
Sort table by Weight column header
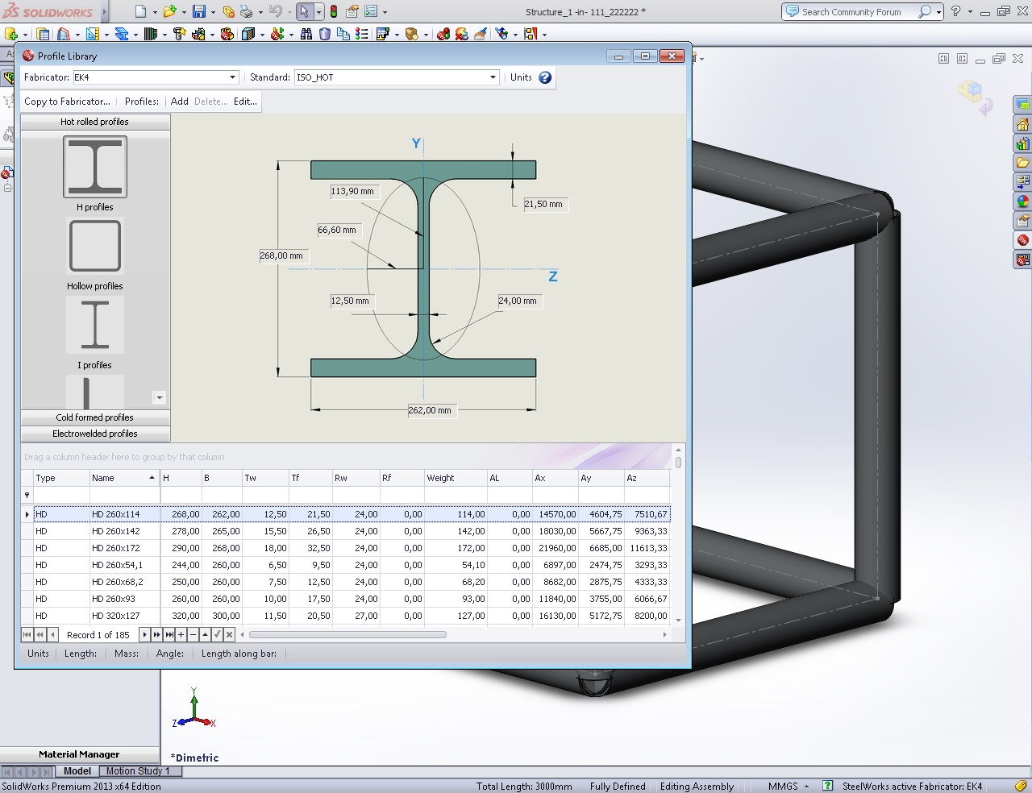(456, 478)
